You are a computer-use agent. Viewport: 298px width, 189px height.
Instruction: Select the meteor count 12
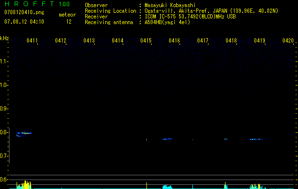(x=69, y=22)
